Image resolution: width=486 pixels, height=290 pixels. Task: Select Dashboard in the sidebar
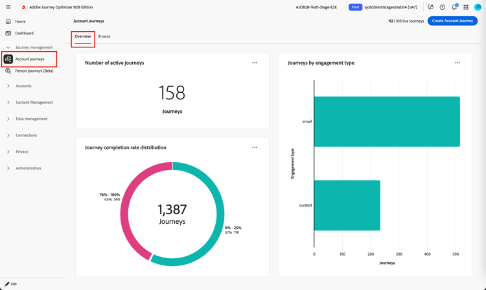(x=25, y=33)
